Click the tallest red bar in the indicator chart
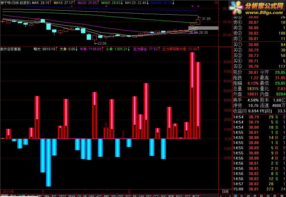 pos(192,95)
